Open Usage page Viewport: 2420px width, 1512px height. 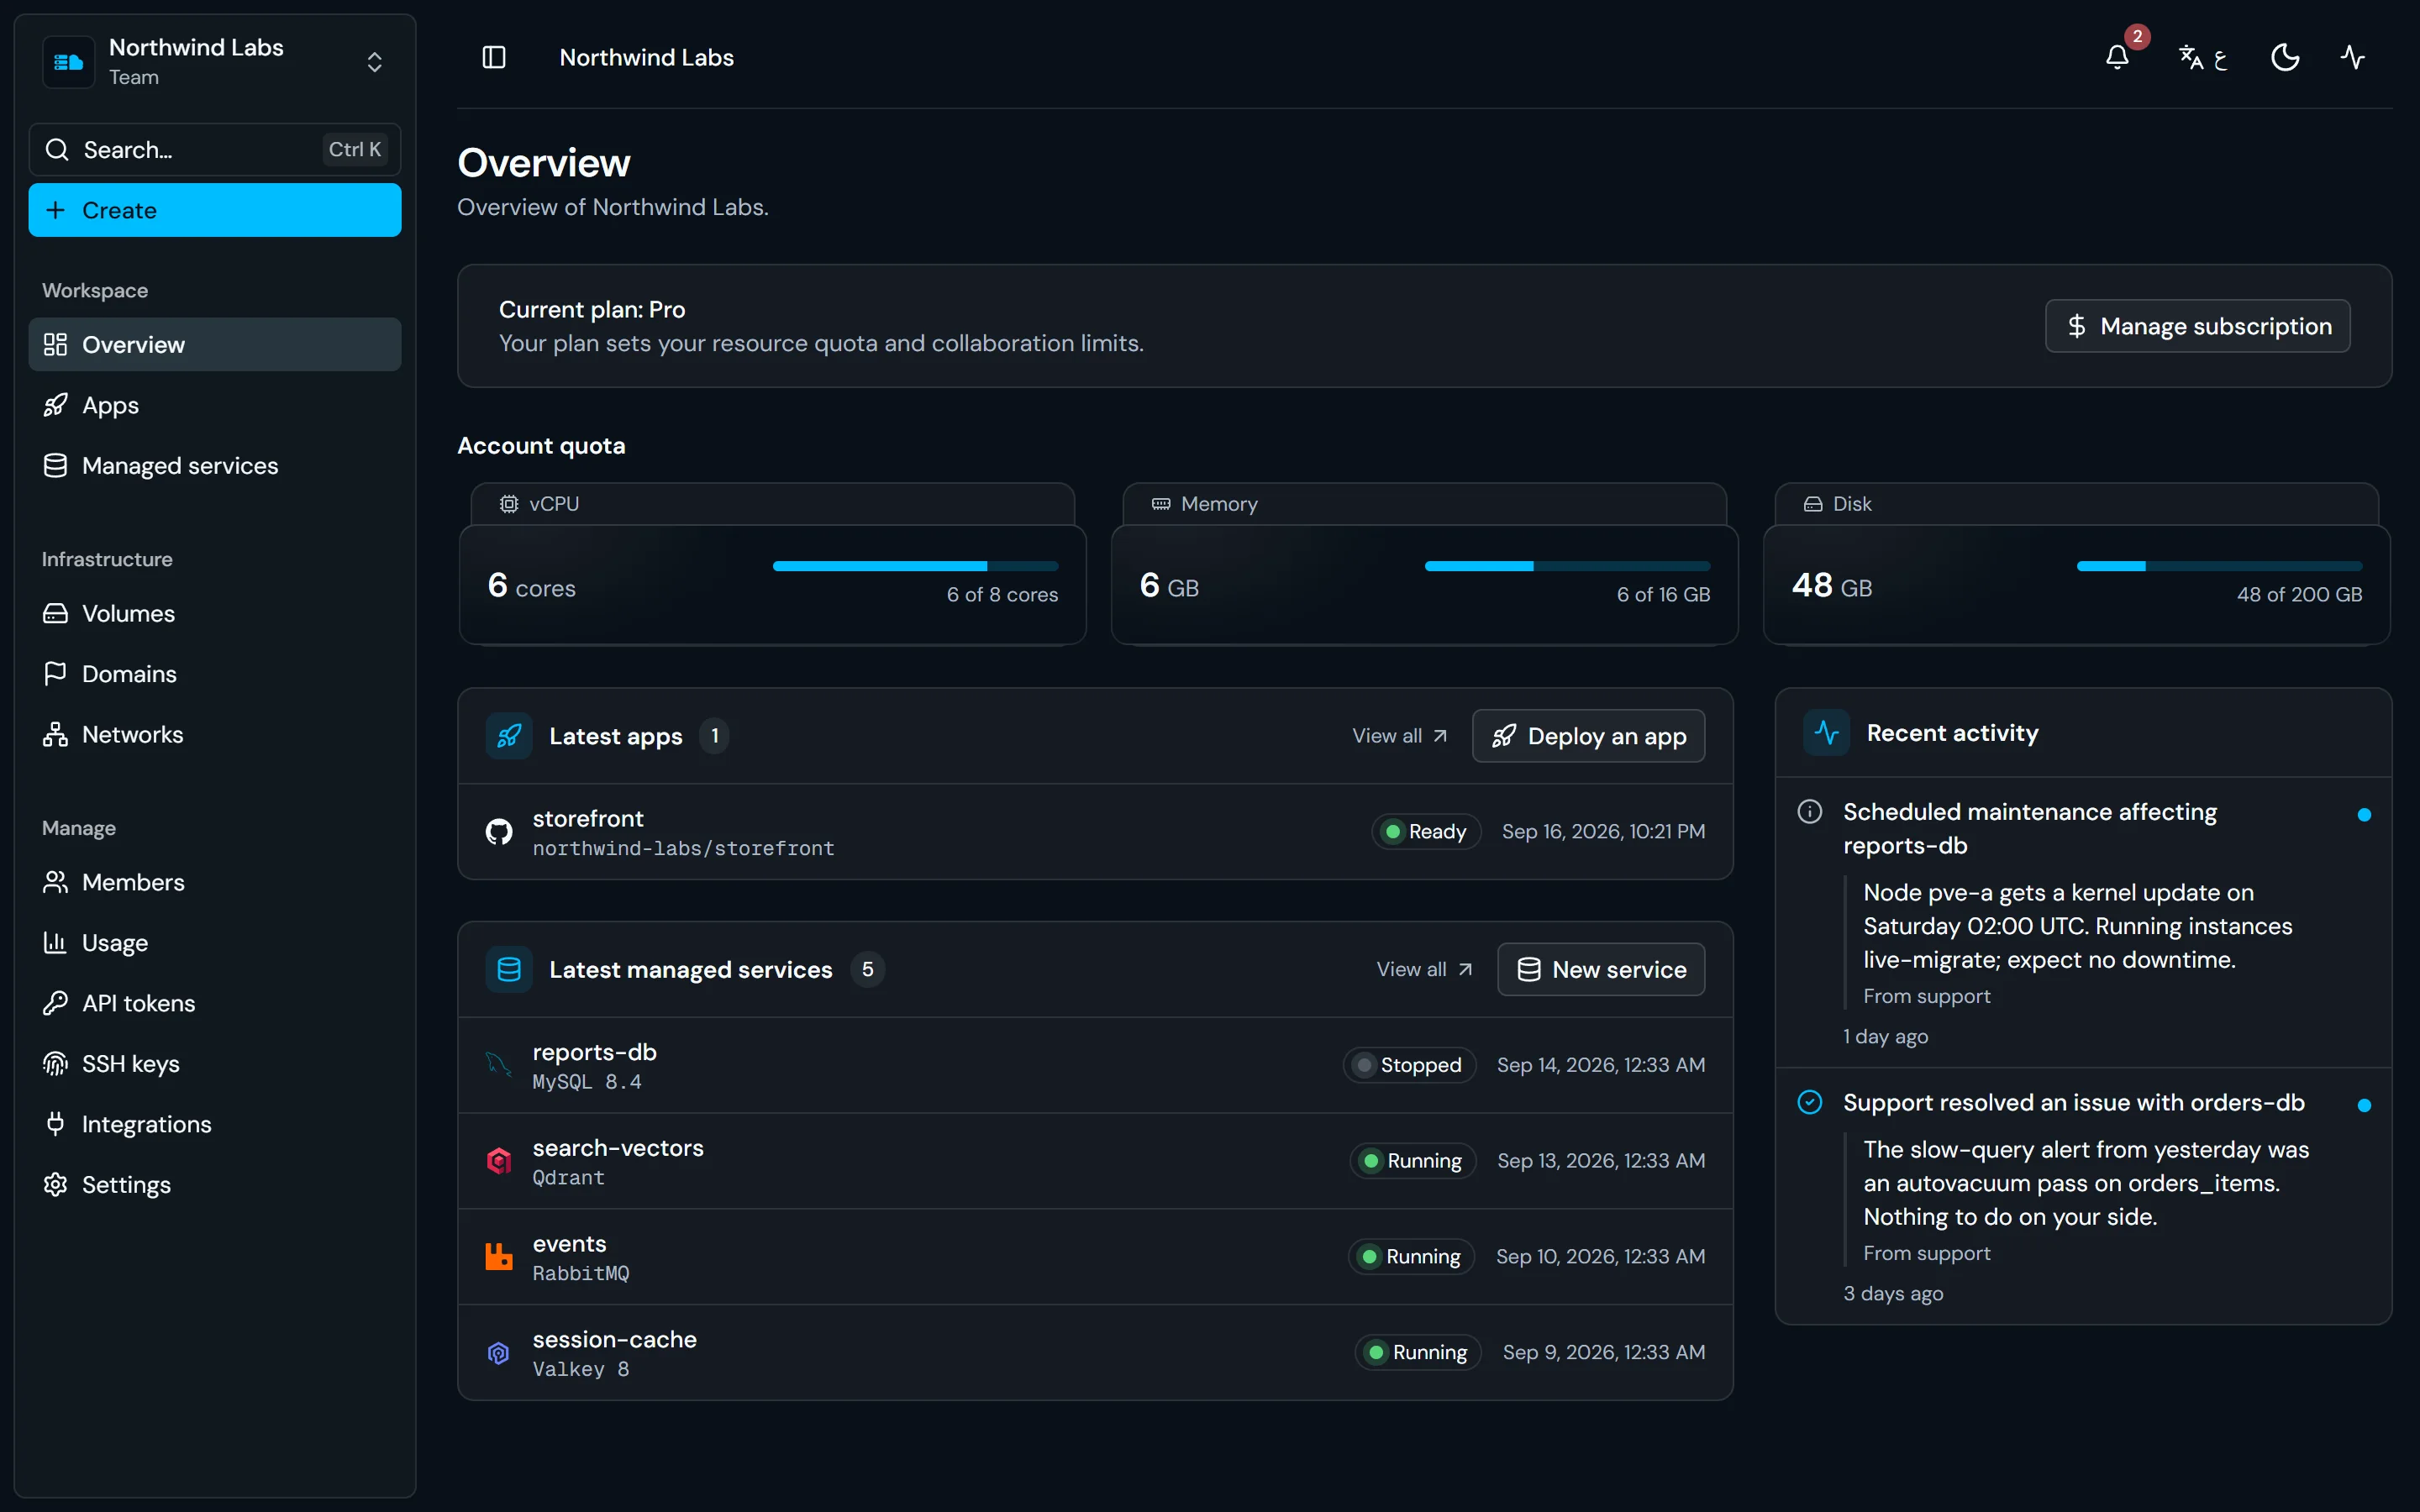click(215, 943)
